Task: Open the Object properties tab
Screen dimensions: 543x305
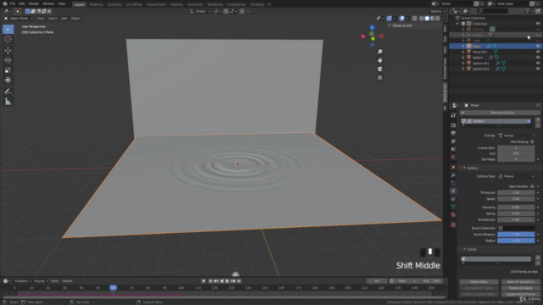Action: [453, 168]
